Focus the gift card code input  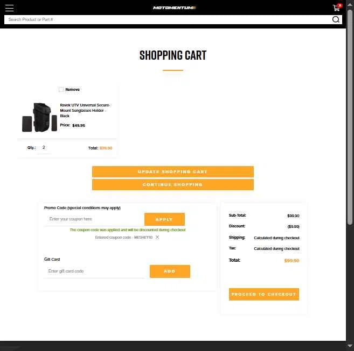[x=94, y=271]
